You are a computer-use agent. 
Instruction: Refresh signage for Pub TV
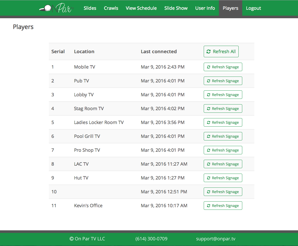223,81
